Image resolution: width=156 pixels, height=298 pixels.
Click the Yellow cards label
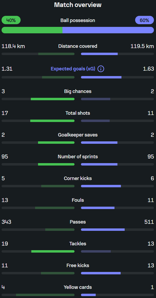(x=78, y=287)
